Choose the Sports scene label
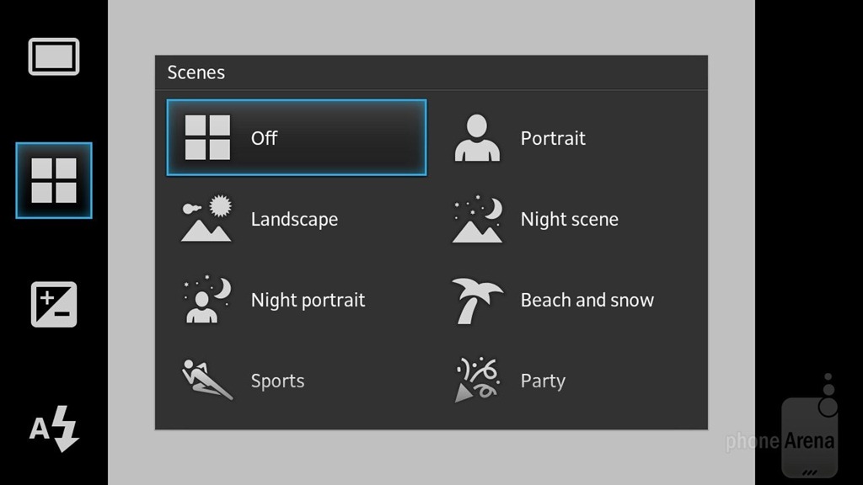Image resolution: width=863 pixels, height=485 pixels. click(x=277, y=381)
